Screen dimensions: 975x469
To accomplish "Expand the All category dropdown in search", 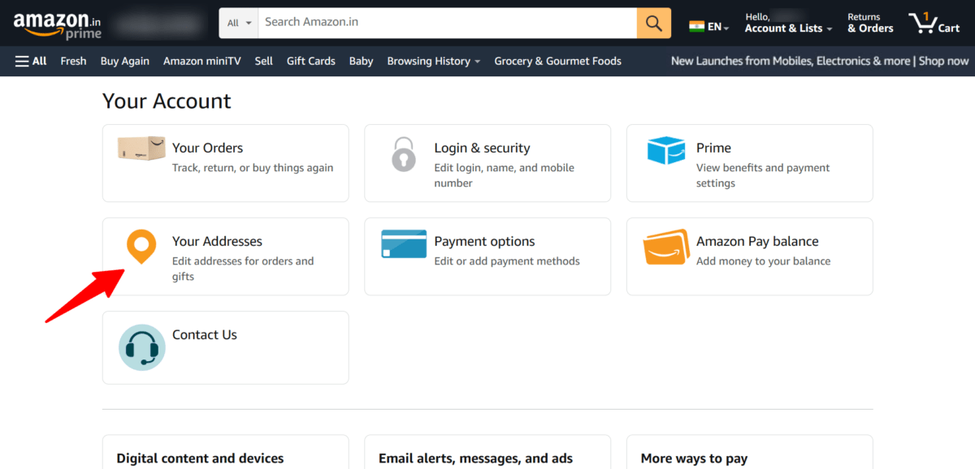I will coord(238,23).
